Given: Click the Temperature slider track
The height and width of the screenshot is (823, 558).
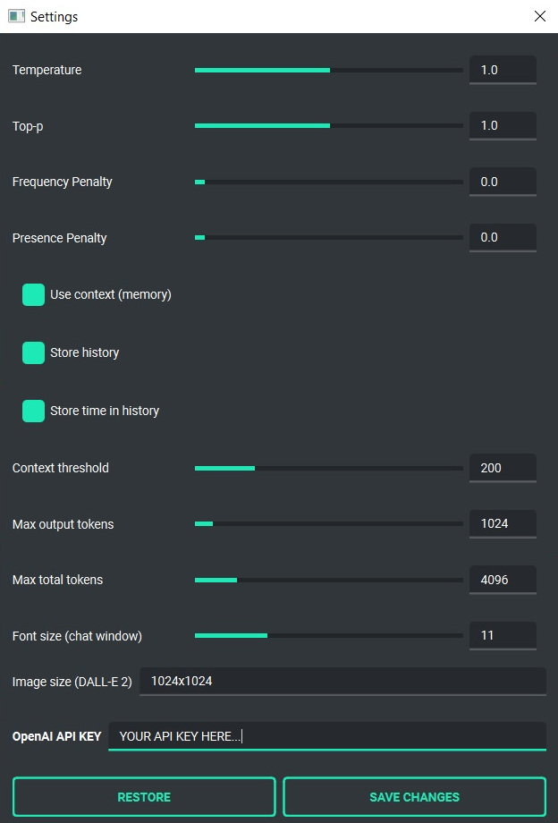Looking at the screenshot, I should click(x=329, y=70).
